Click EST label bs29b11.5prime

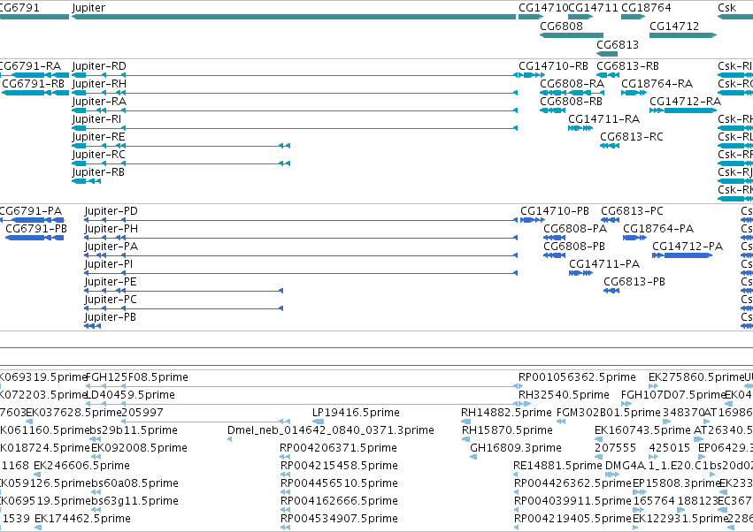(134, 430)
